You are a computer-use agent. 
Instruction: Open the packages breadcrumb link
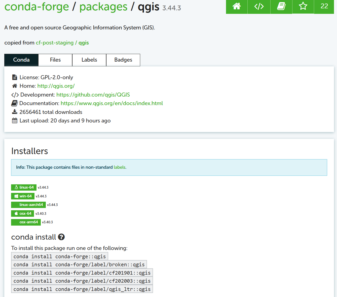[x=103, y=7]
